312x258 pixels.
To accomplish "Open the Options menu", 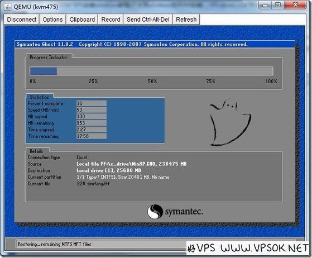I will click(x=52, y=20).
